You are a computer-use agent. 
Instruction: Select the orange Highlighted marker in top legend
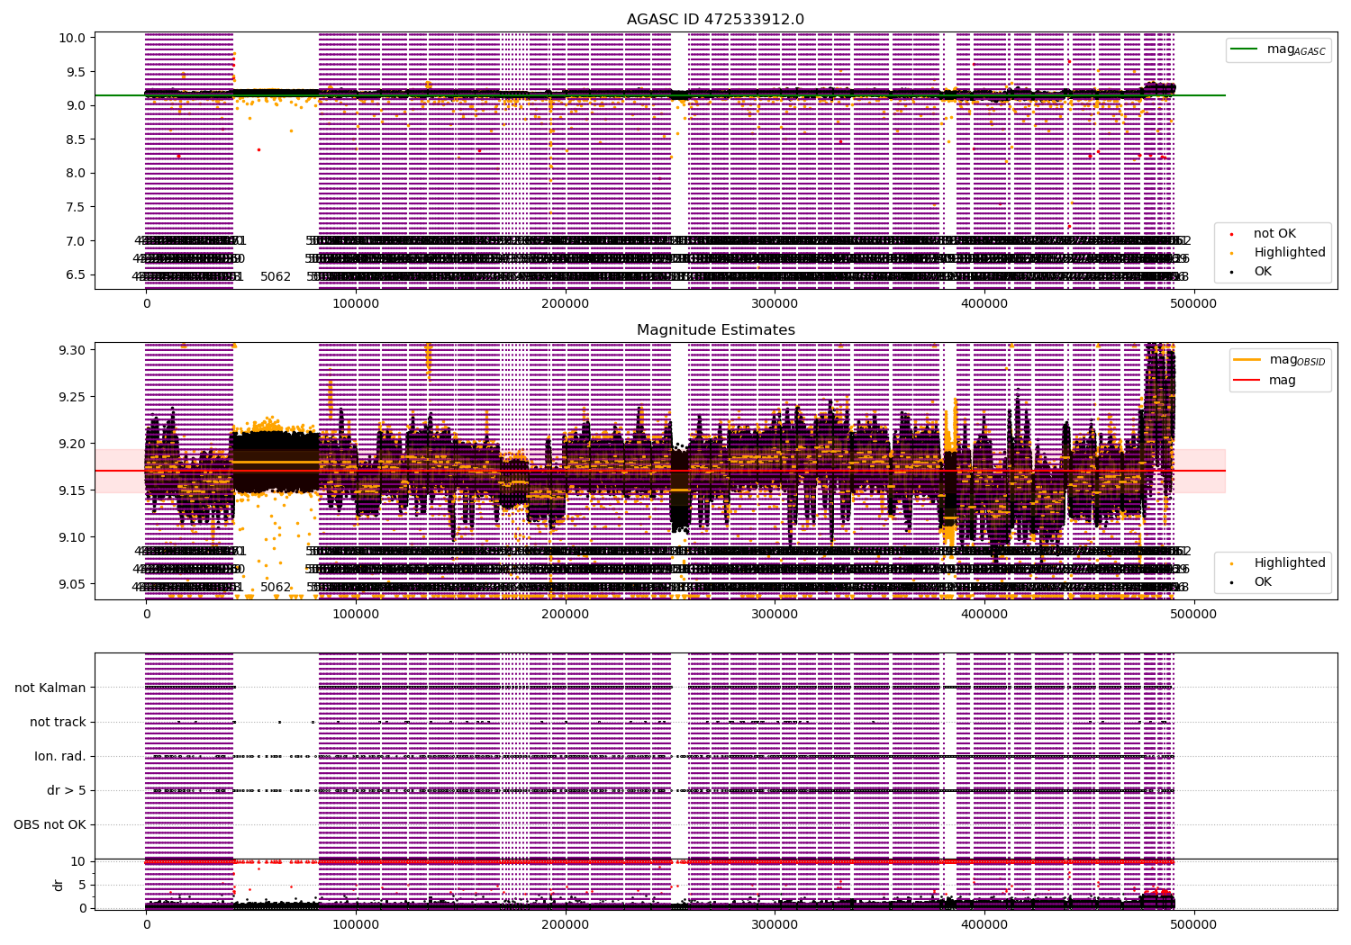[x=1232, y=253]
